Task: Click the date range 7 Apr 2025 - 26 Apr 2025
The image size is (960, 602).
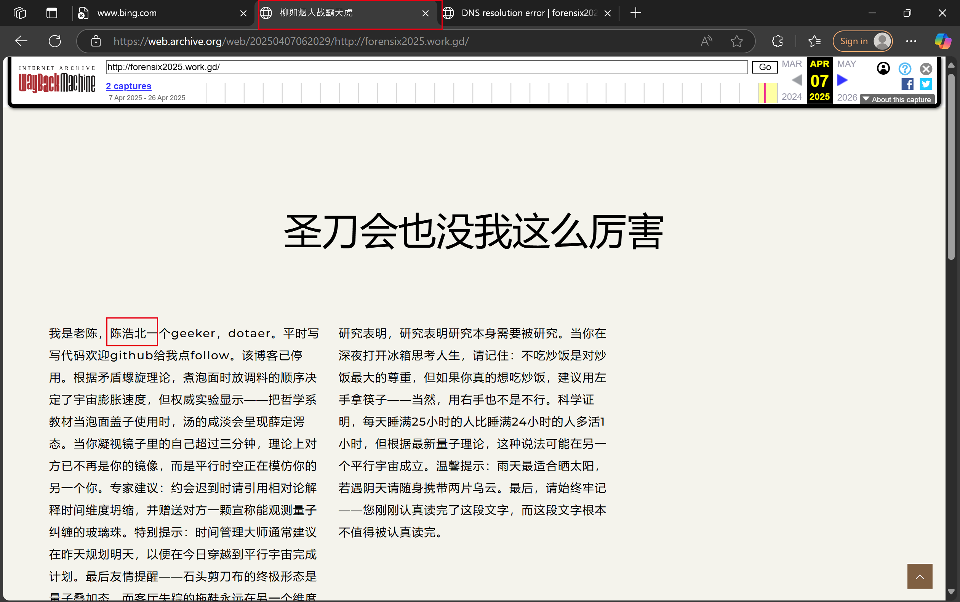Action: pos(147,98)
